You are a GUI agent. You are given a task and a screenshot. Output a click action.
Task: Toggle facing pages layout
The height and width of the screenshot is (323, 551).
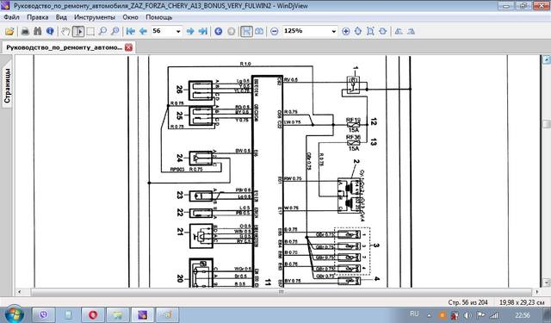click(x=259, y=31)
